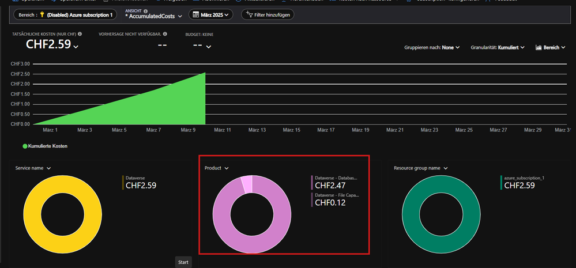Click the funnel icon in Filter hinzufügen
The width and height of the screenshot is (576, 268).
(x=249, y=14)
